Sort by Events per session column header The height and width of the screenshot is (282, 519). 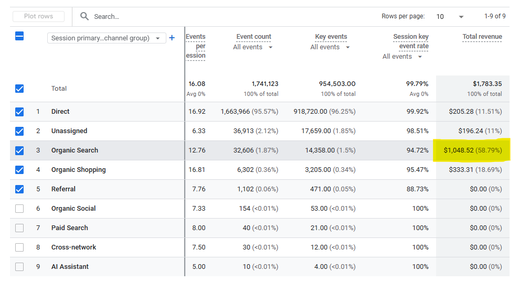(196, 46)
